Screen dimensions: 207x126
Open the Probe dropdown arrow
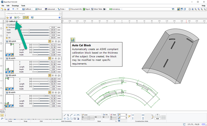point(65,9)
